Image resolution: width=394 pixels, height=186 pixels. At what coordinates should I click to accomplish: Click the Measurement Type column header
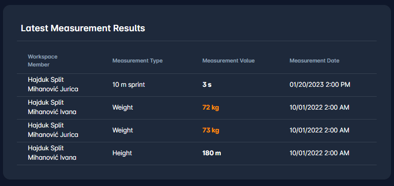137,61
